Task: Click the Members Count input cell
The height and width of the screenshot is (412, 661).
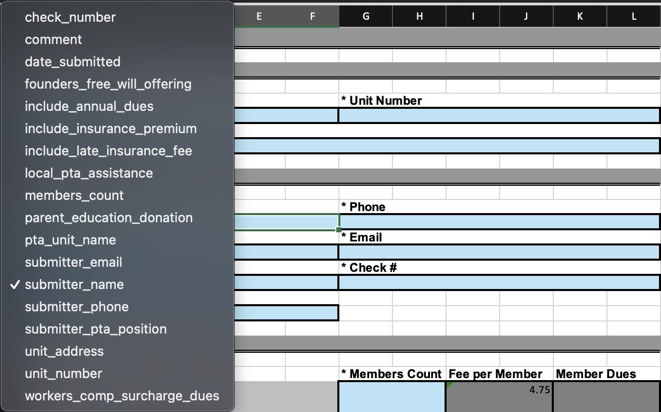Action: (392, 397)
